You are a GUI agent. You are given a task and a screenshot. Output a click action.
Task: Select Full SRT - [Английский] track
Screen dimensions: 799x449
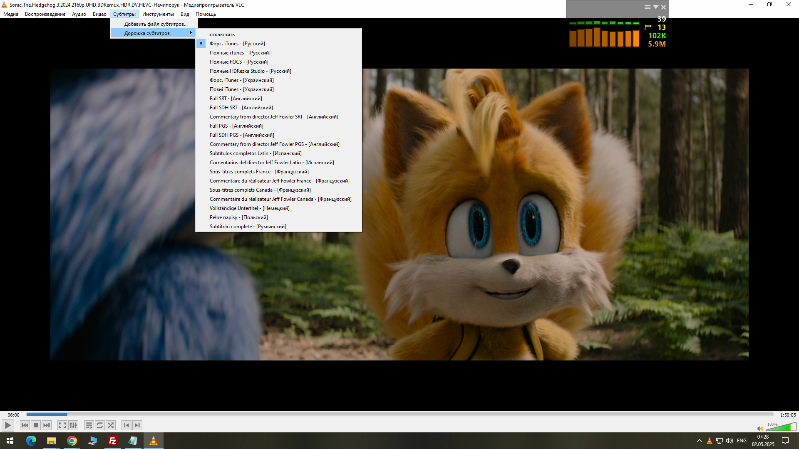point(278,99)
